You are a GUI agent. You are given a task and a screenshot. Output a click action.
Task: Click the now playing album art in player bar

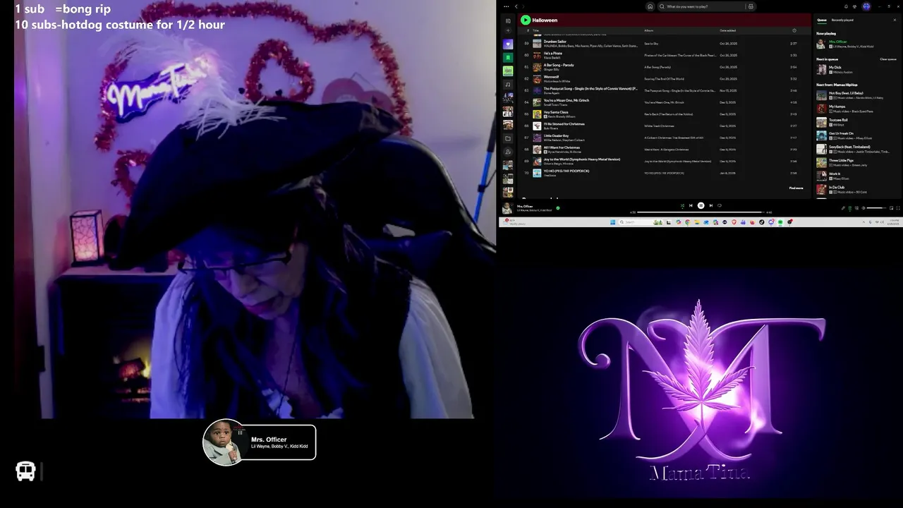click(507, 208)
